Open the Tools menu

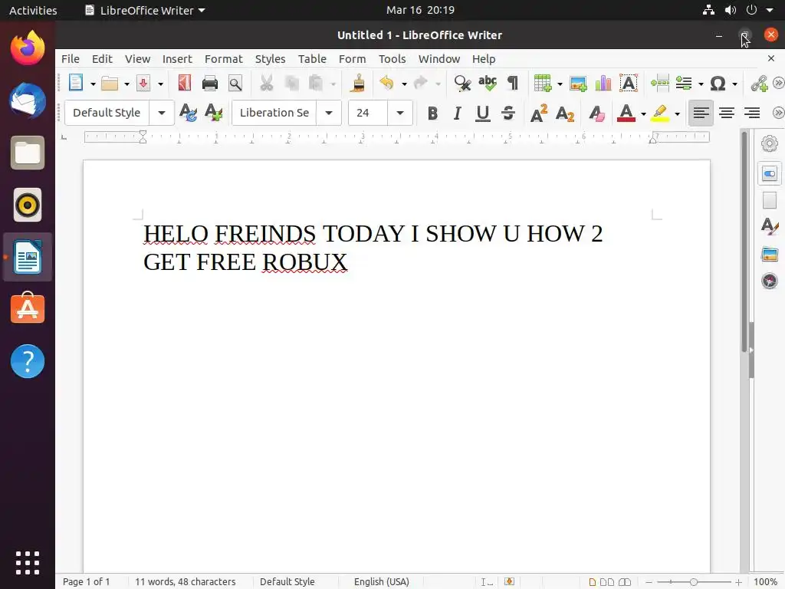[x=392, y=59]
